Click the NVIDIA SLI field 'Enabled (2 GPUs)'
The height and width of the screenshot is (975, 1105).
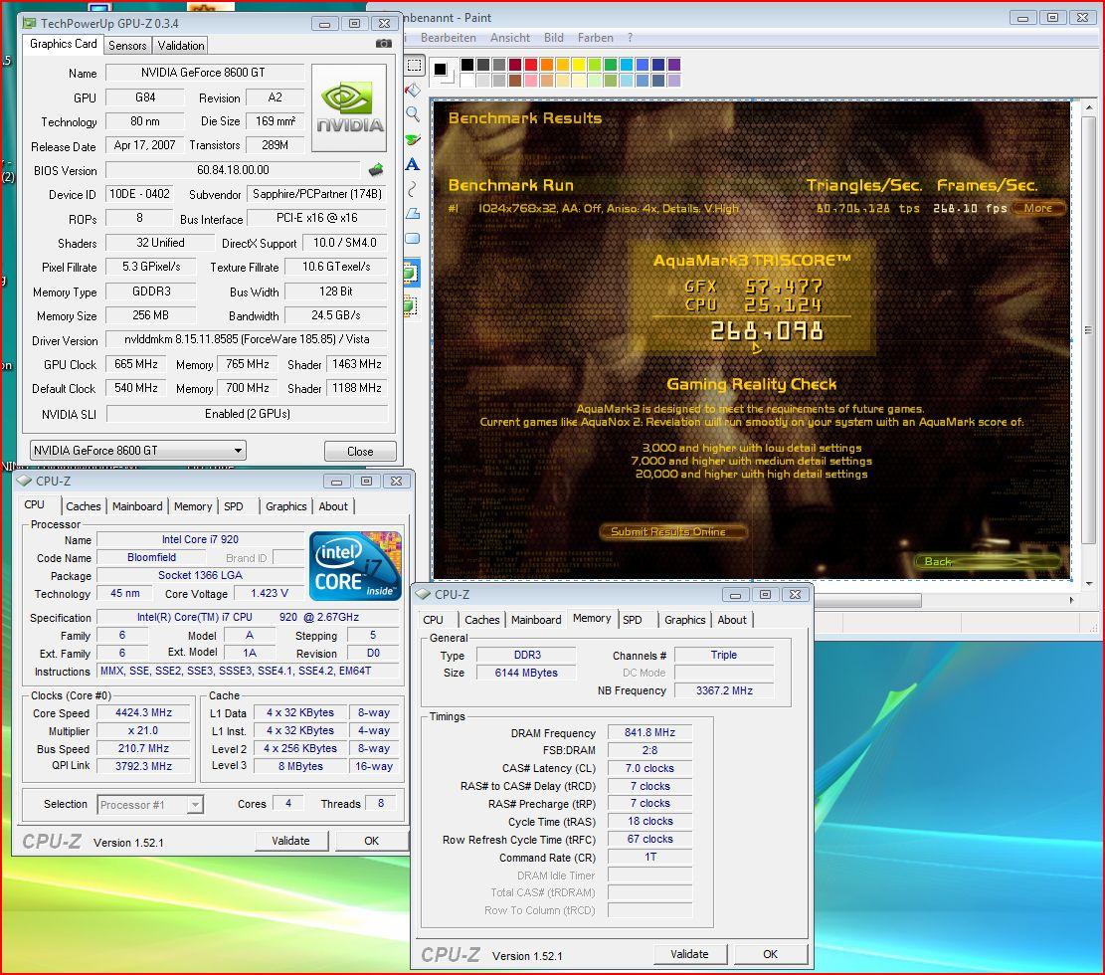pyautogui.click(x=248, y=414)
